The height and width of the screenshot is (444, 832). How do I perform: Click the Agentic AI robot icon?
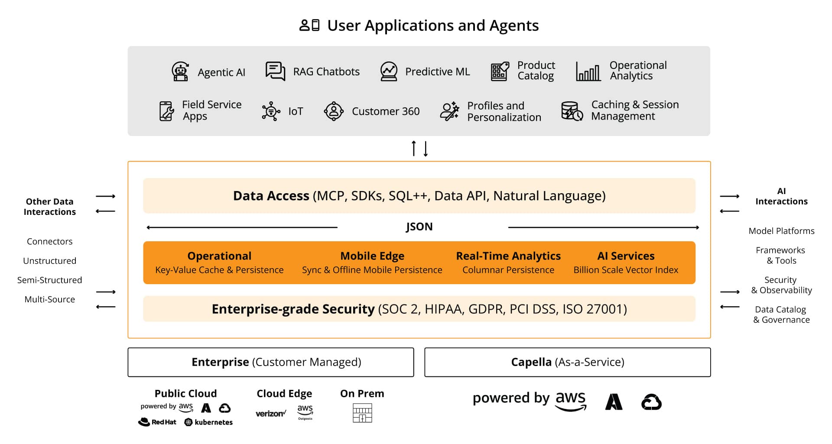pyautogui.click(x=180, y=71)
